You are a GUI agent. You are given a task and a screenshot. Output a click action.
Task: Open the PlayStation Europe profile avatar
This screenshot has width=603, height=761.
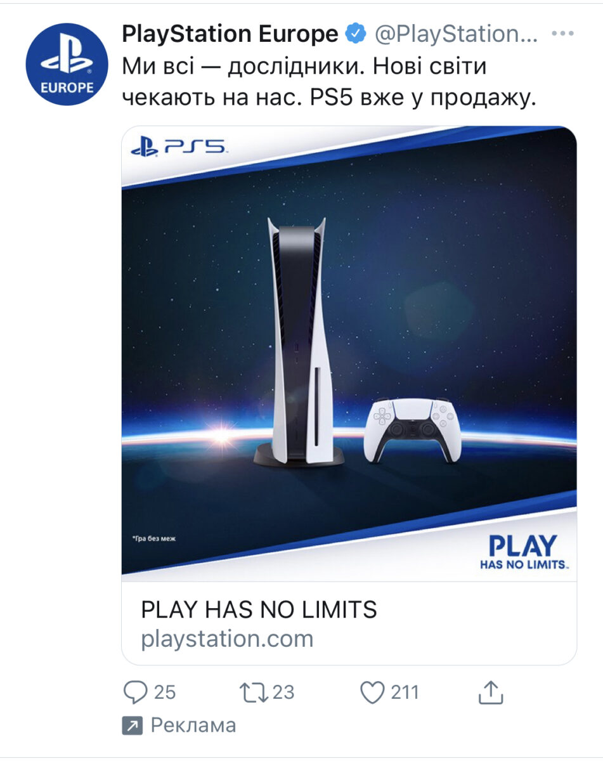coord(67,65)
